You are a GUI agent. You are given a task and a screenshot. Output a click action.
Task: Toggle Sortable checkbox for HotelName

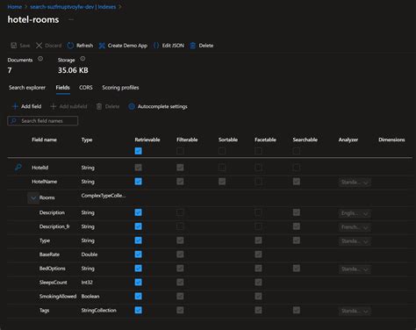[222, 182]
